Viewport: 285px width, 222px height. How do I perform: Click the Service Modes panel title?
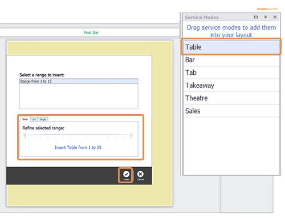(x=202, y=17)
